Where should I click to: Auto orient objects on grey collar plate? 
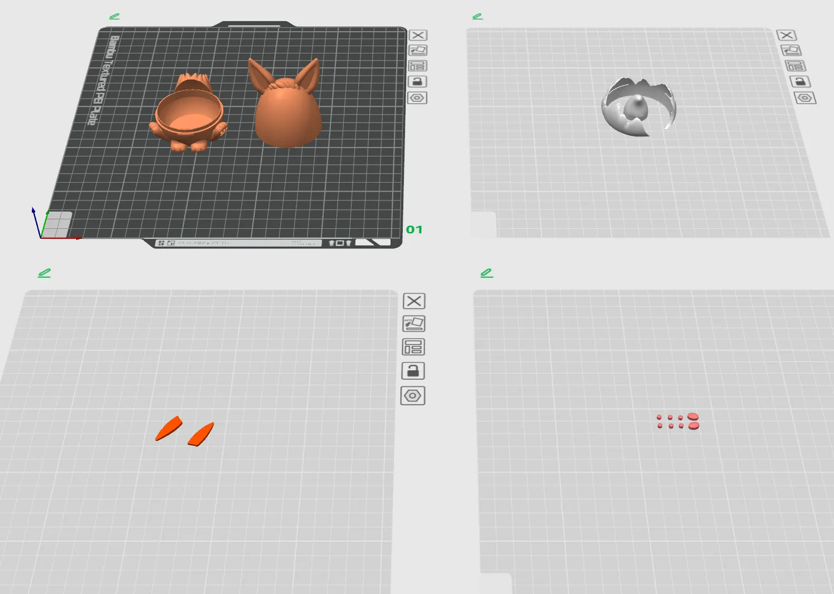tap(791, 50)
